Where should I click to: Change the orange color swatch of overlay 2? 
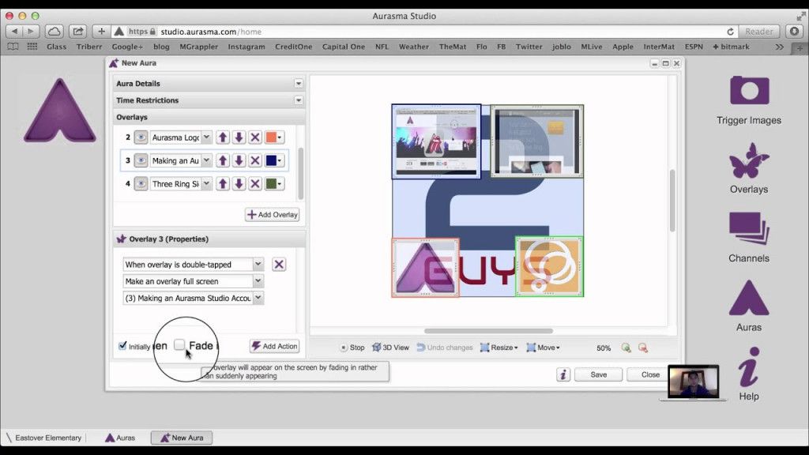pos(273,137)
